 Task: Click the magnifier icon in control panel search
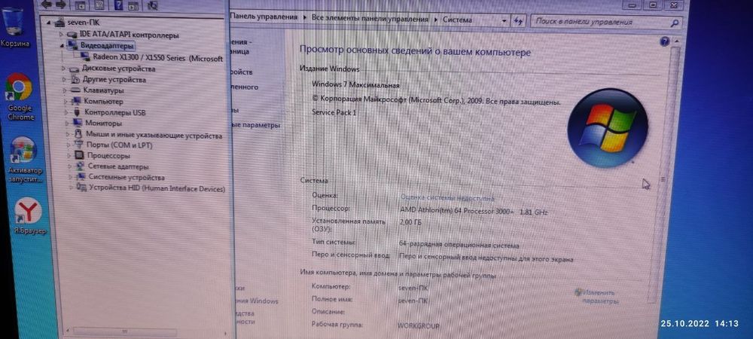pyautogui.click(x=675, y=22)
